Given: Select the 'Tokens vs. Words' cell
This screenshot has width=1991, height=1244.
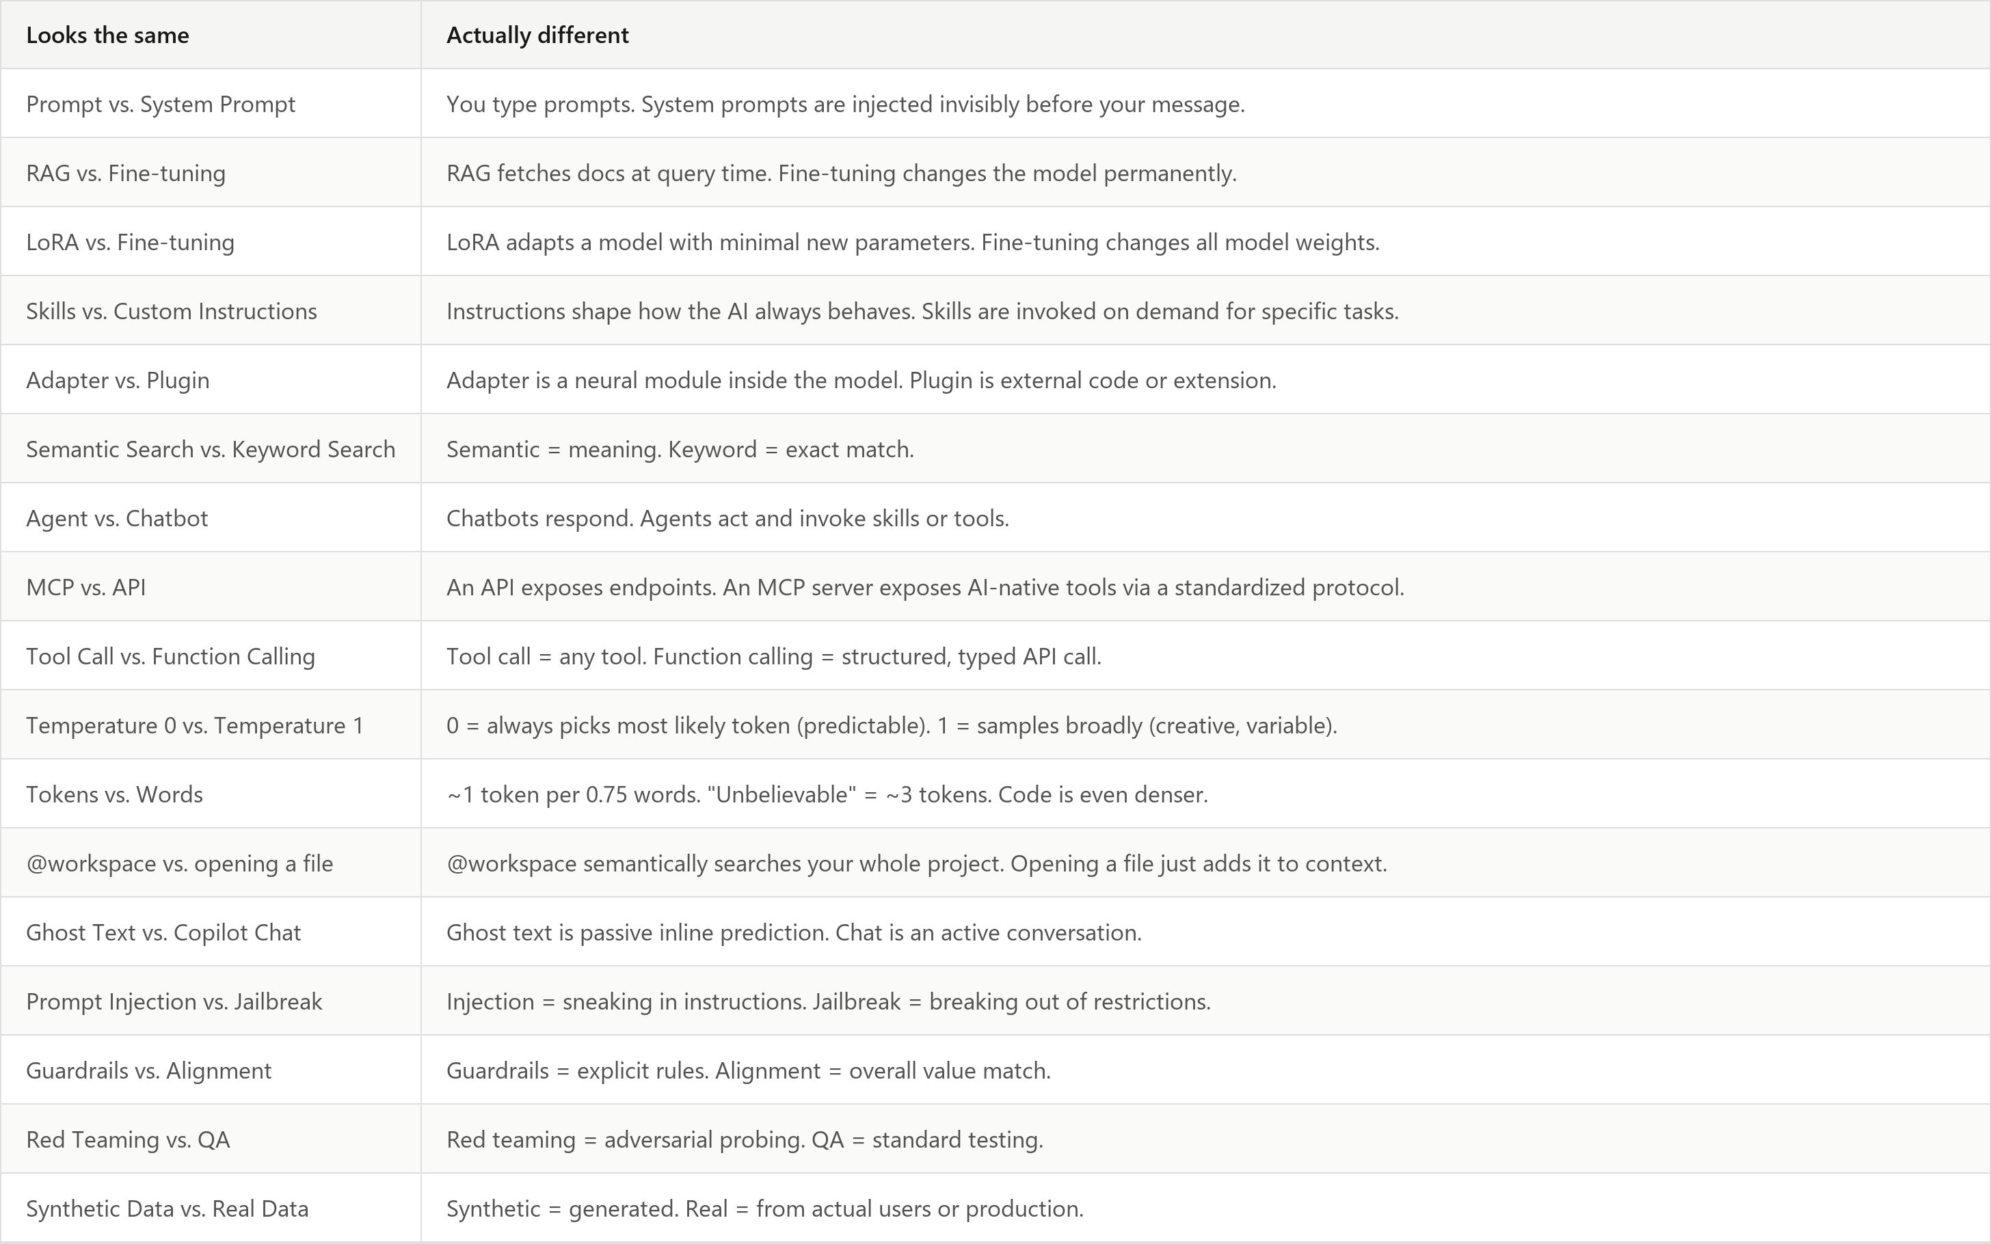Looking at the screenshot, I should [x=211, y=795].
